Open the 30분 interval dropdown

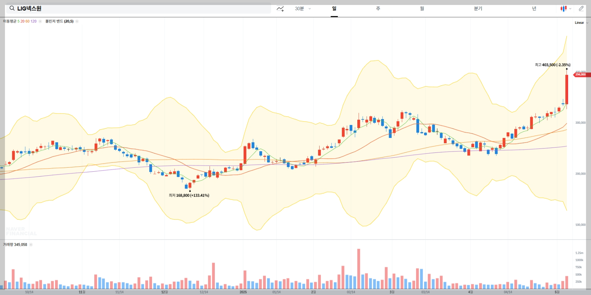303,9
